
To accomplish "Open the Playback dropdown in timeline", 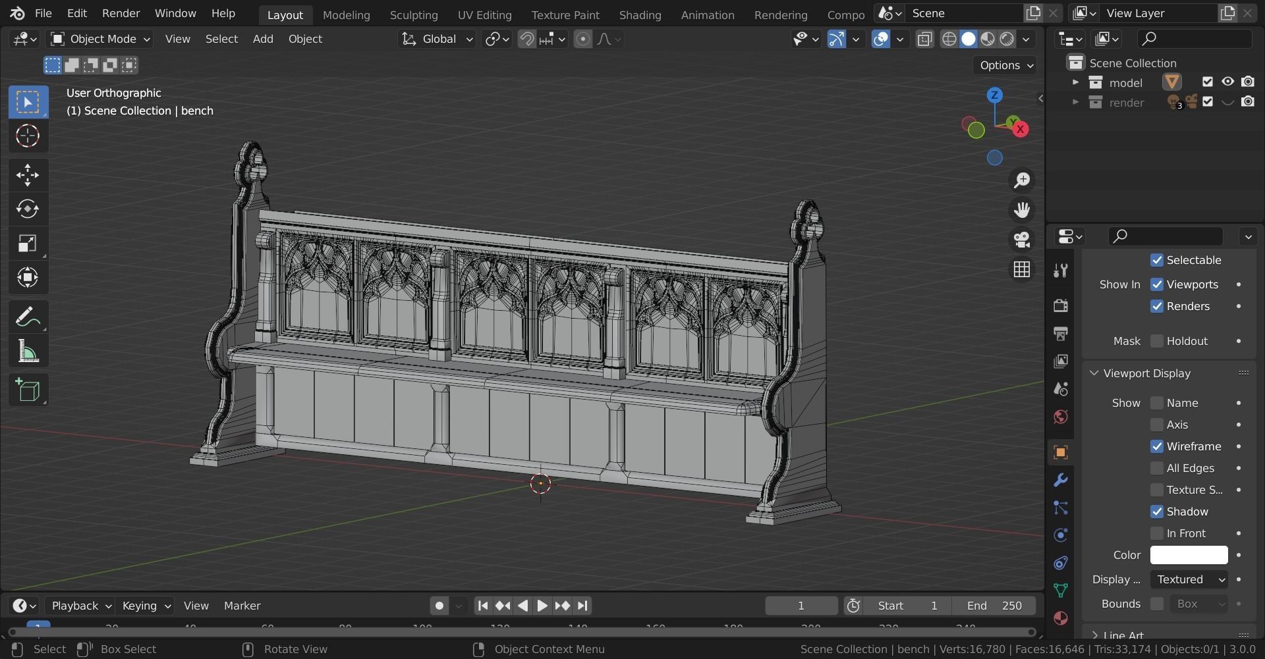I will tap(80, 606).
